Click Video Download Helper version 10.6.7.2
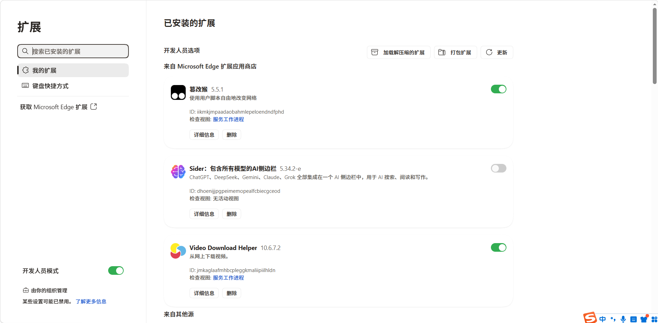This screenshot has width=658, height=323. [270, 248]
